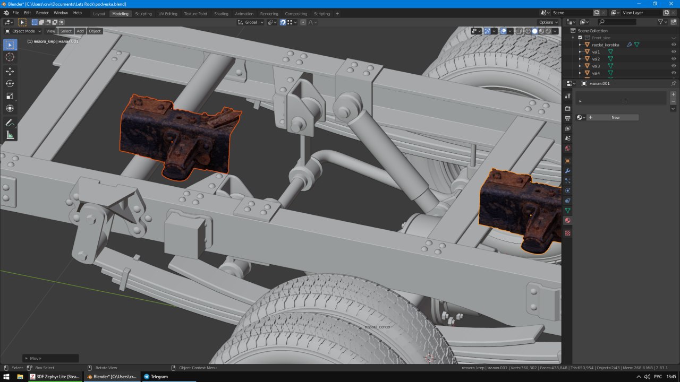Viewport: 680px width, 382px height.
Task: Toggle Front_side collection checkbox
Action: coord(580,38)
